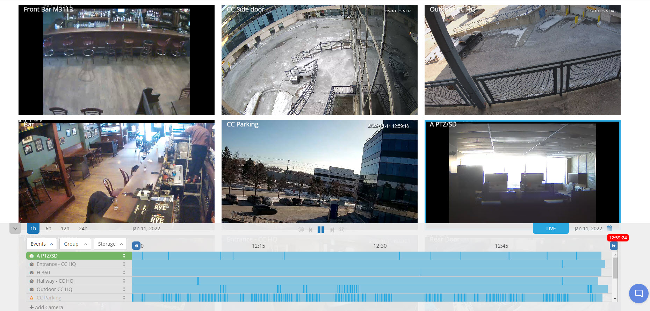The width and height of the screenshot is (650, 311).
Task: Rewind the timeline with the left double-arrow
Action: (x=136, y=246)
